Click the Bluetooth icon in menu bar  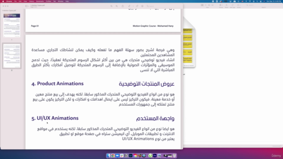246,1
